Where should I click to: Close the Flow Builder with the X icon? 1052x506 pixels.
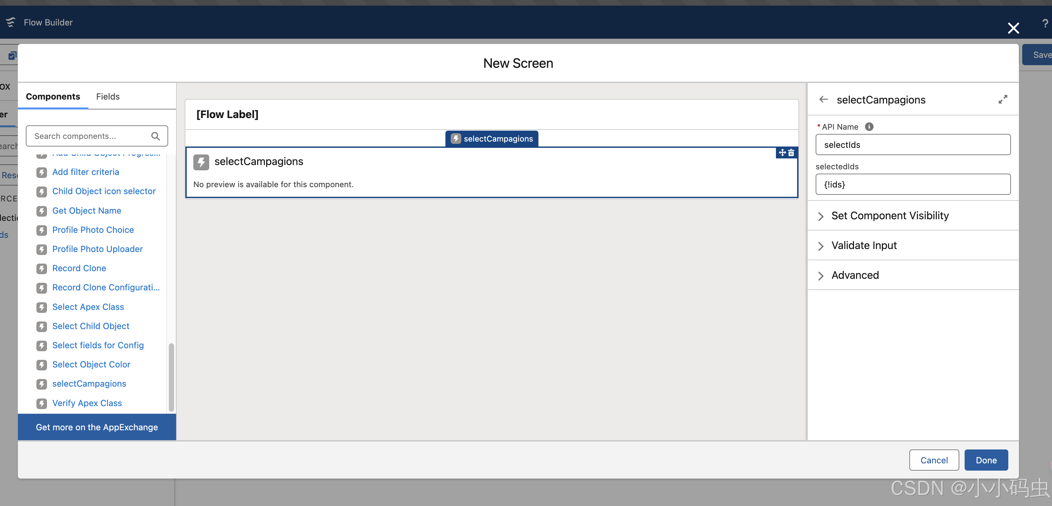pyautogui.click(x=1013, y=28)
